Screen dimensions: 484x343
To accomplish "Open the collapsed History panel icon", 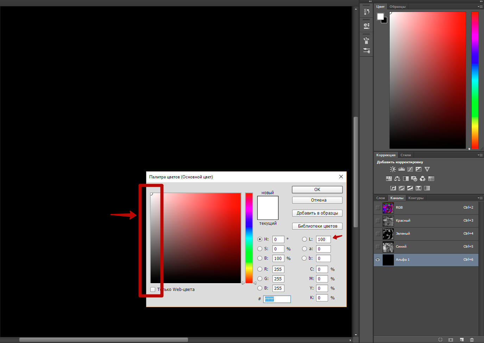I will pos(366,11).
